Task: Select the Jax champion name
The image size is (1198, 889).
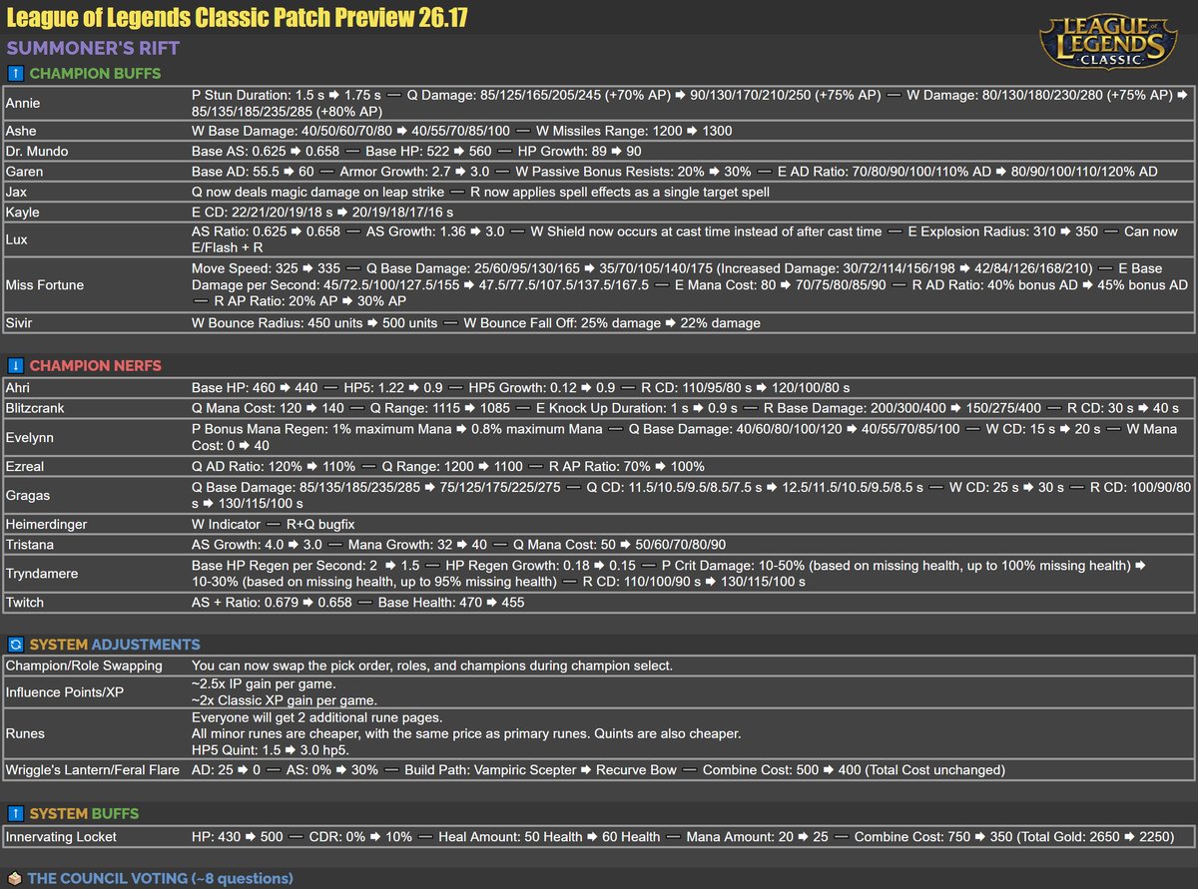Action: [16, 192]
